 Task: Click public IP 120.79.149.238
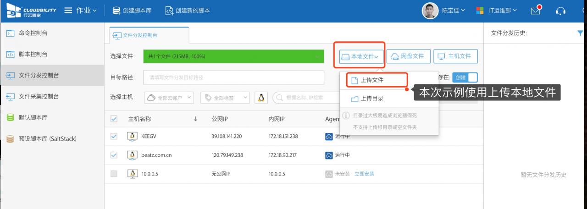tap(227, 155)
